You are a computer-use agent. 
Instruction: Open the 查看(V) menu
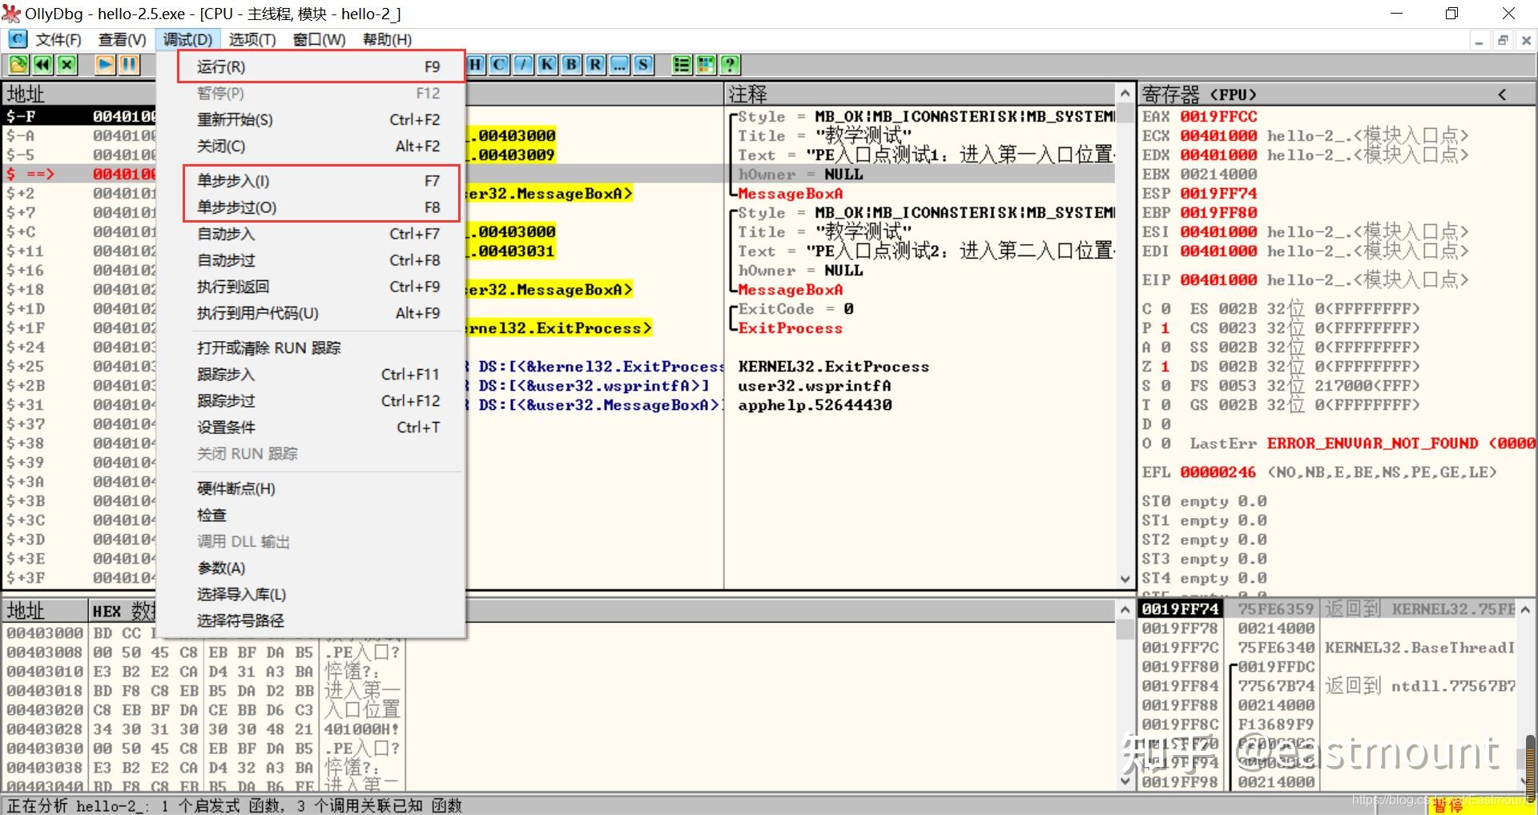tap(120, 38)
